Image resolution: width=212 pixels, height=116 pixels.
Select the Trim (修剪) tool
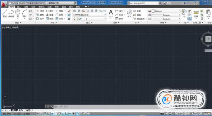pos(59,11)
